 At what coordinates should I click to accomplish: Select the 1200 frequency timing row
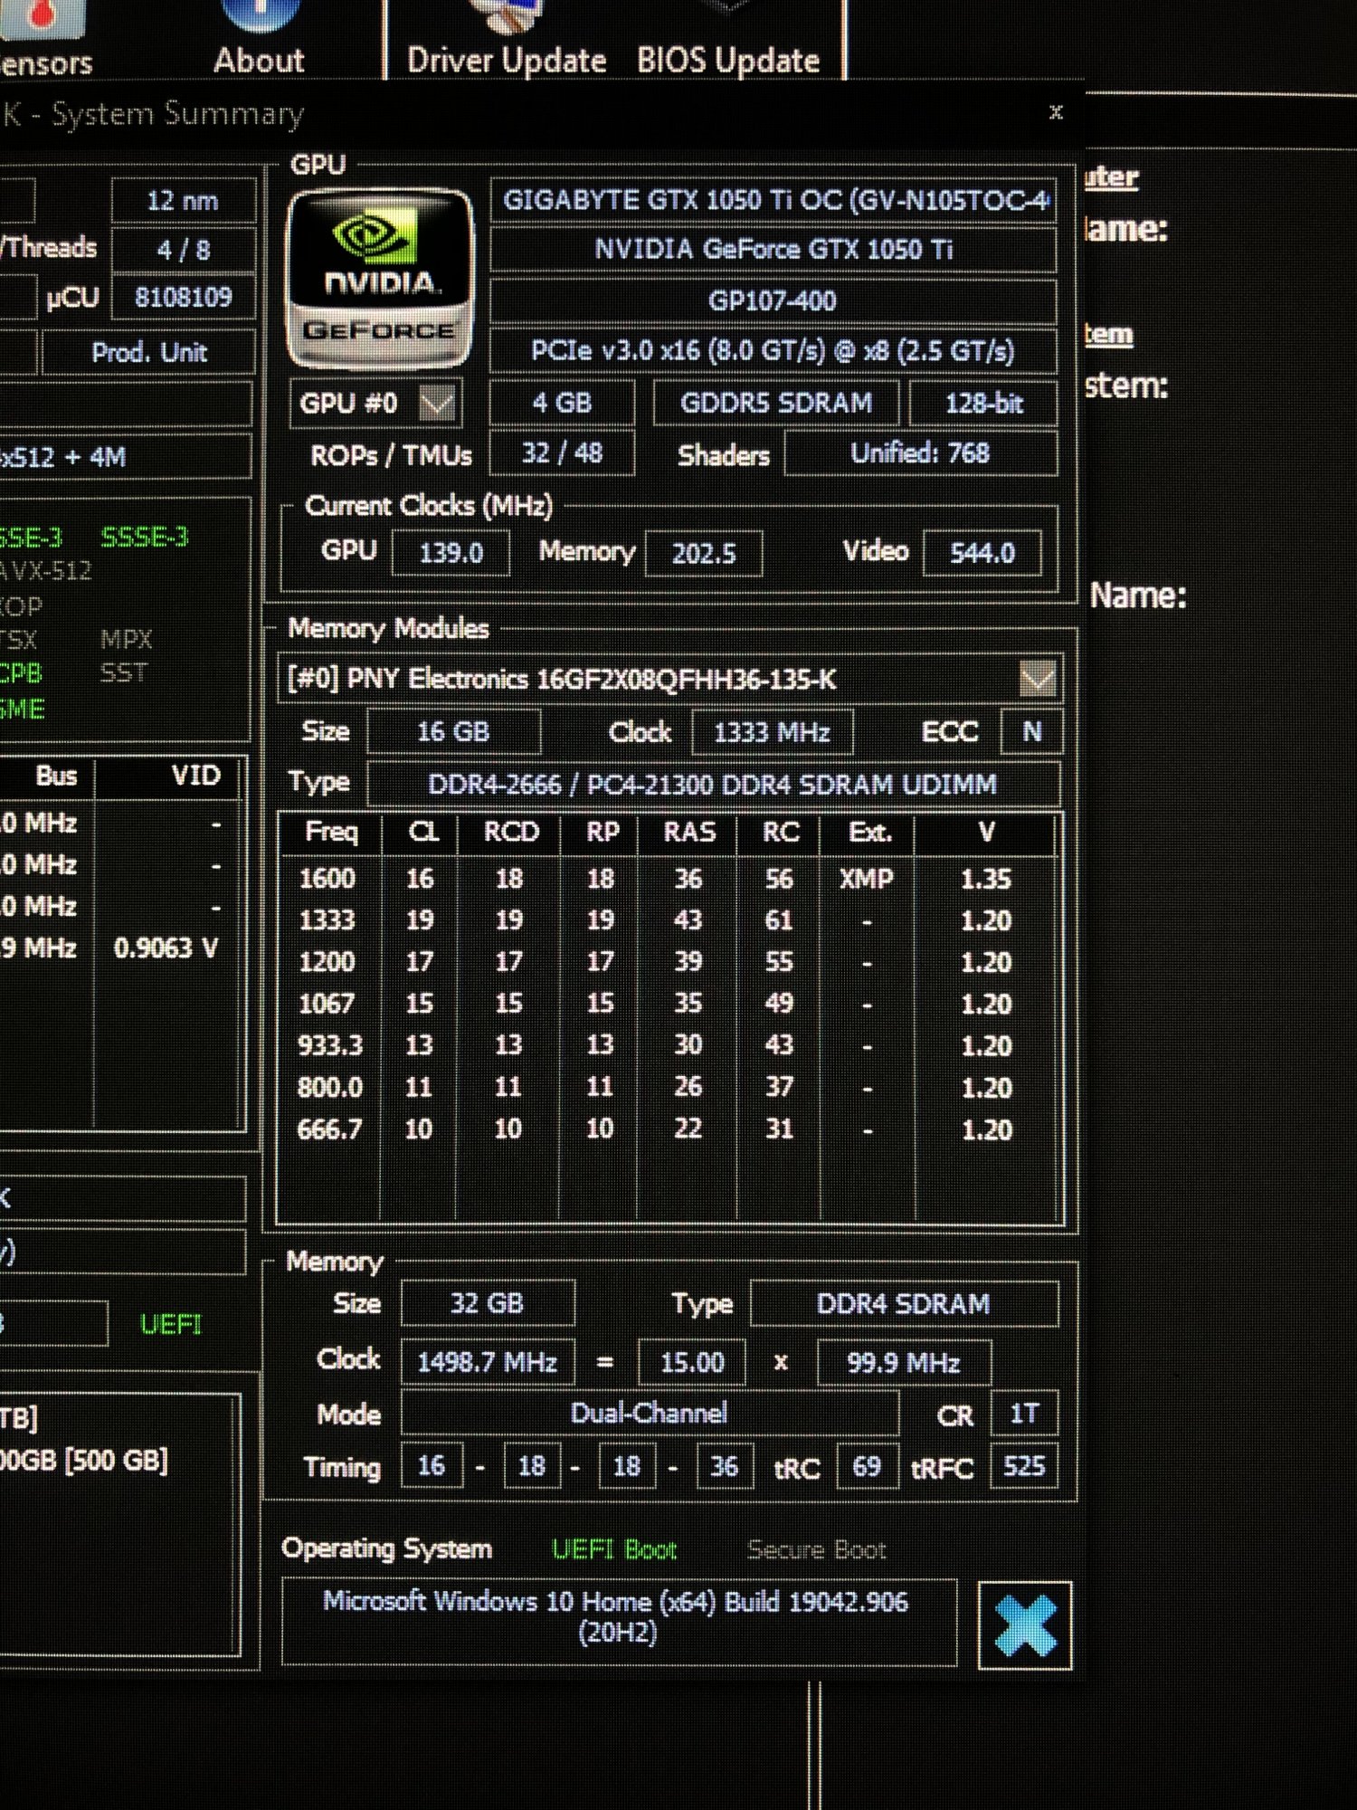[x=668, y=962]
